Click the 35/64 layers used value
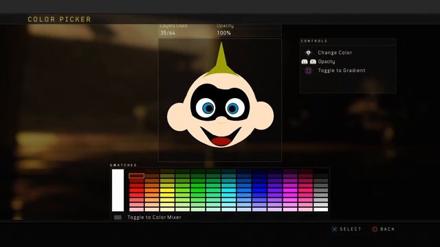440x247 pixels. [168, 33]
